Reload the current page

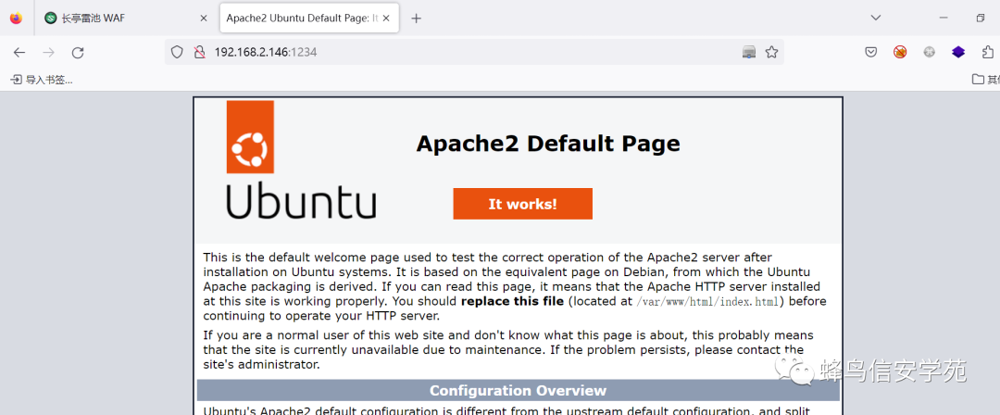coord(78,53)
